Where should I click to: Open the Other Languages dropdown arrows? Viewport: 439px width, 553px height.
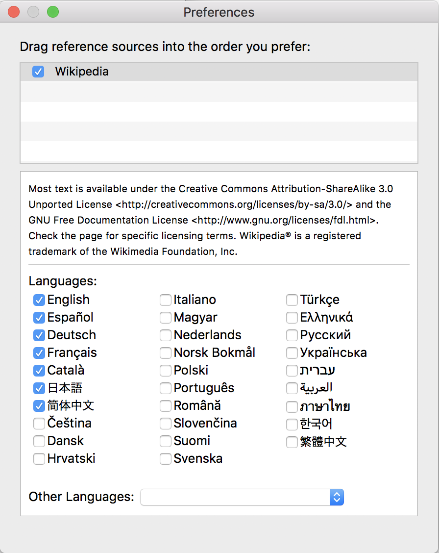[337, 497]
